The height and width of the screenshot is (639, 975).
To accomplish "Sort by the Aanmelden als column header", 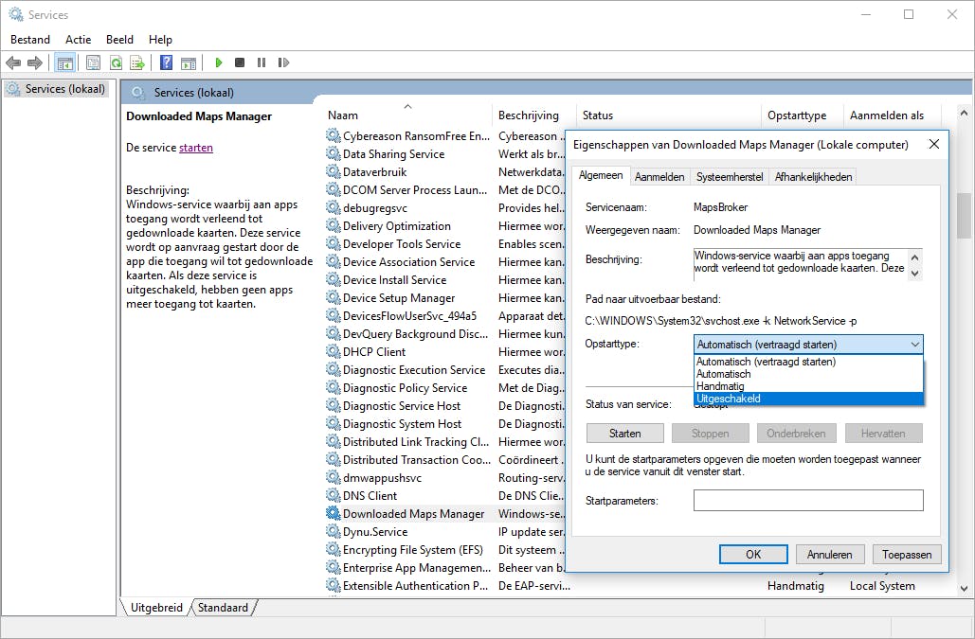I will 893,115.
